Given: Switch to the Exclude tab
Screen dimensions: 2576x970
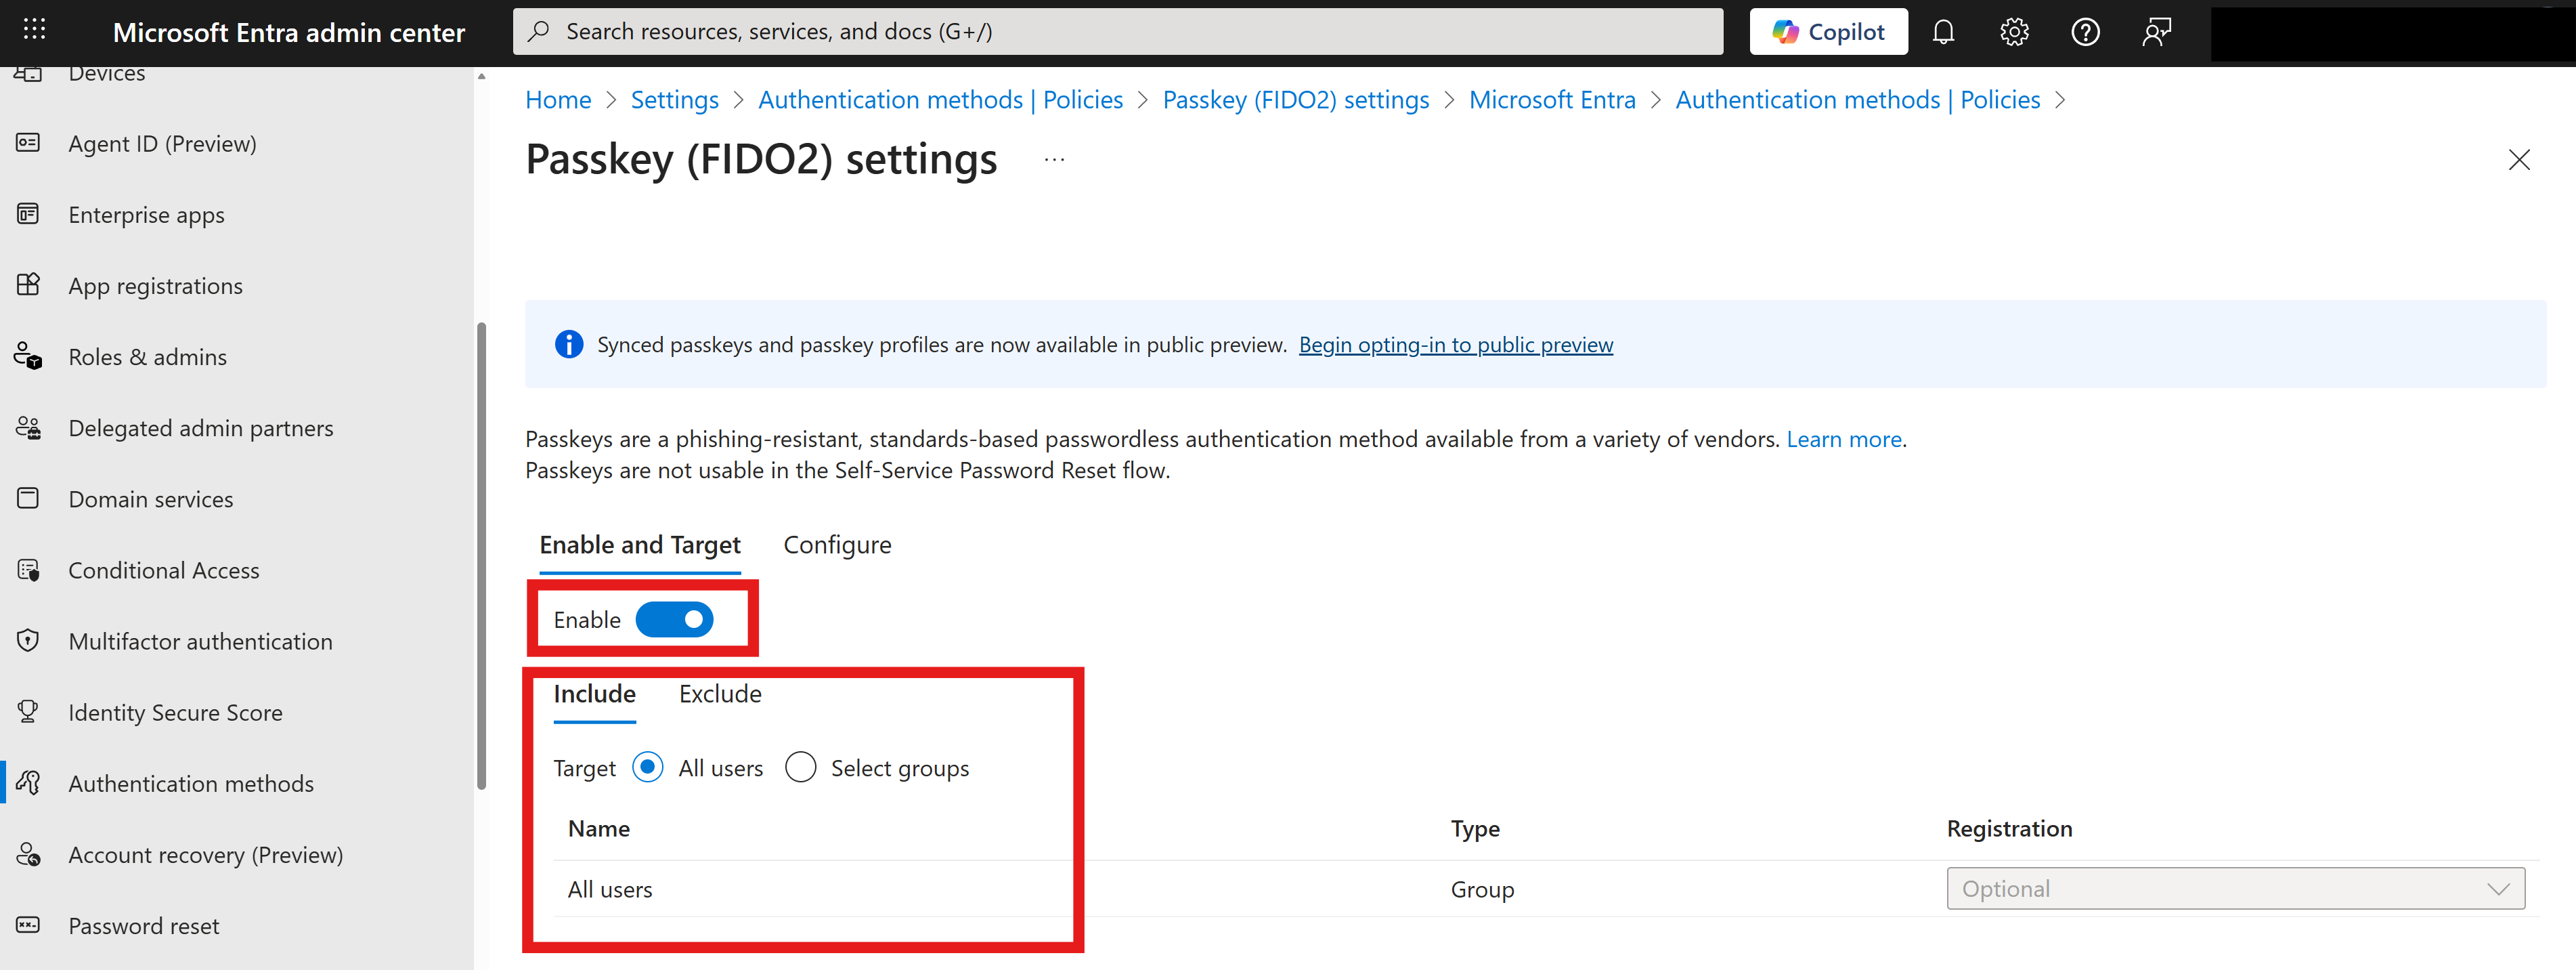Looking at the screenshot, I should [x=719, y=693].
